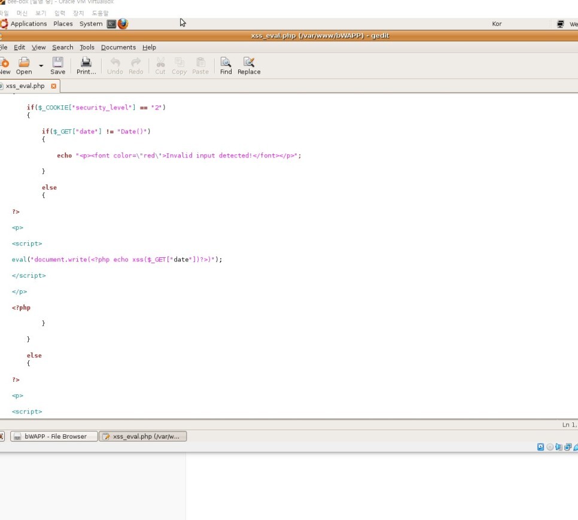Click the "Invalid input detected!" echo line
578x520 pixels.
click(179, 156)
